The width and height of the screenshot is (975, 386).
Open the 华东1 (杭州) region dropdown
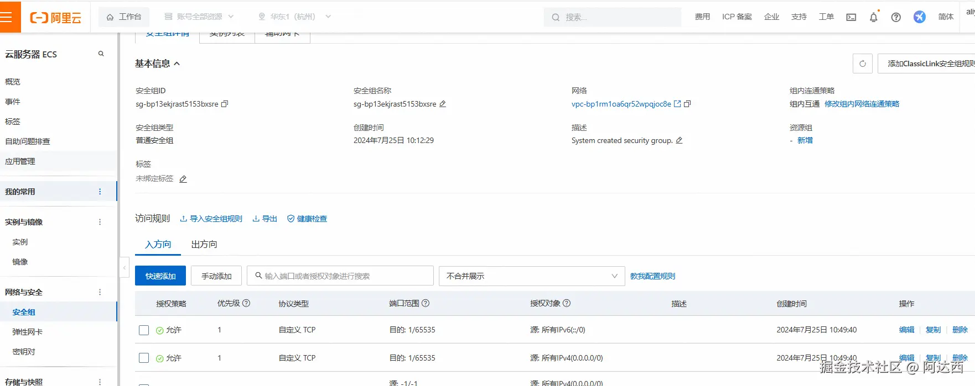[x=294, y=17]
